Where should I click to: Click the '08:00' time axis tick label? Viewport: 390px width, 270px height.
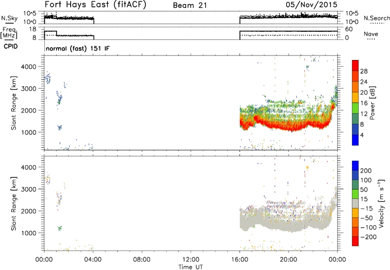coord(142,260)
